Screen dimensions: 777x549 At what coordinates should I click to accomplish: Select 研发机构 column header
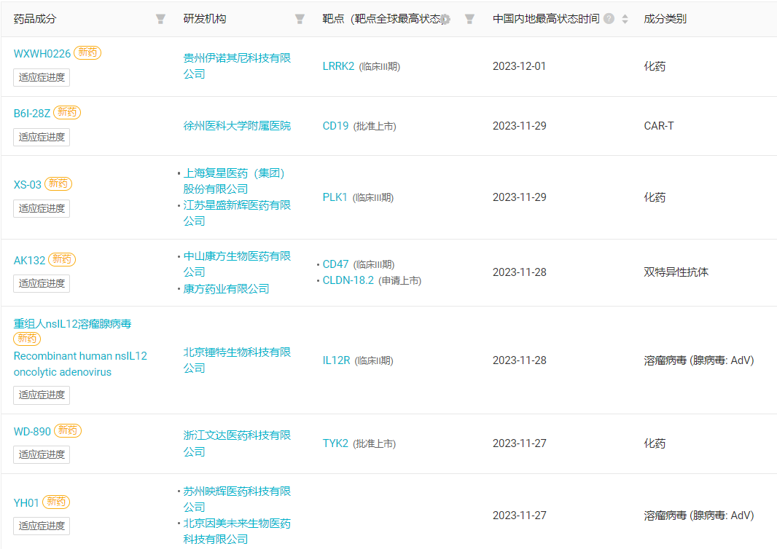205,19
